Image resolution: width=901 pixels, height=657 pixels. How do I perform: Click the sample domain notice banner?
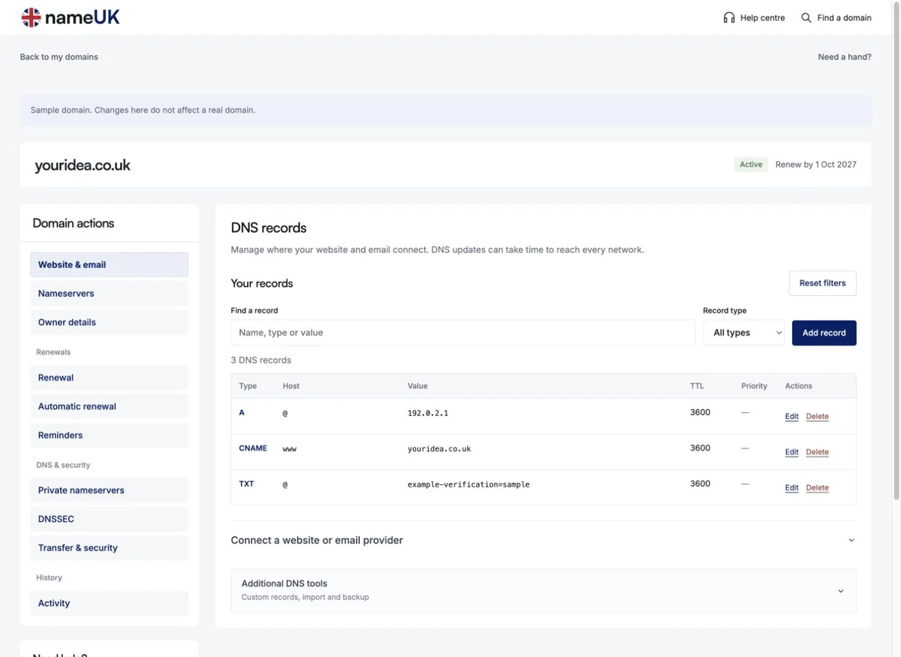pos(445,110)
